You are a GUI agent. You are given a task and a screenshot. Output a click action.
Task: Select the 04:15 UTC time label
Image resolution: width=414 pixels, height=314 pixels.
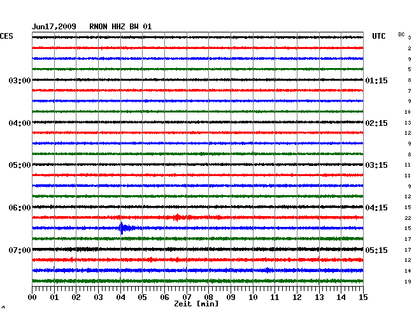376,208
